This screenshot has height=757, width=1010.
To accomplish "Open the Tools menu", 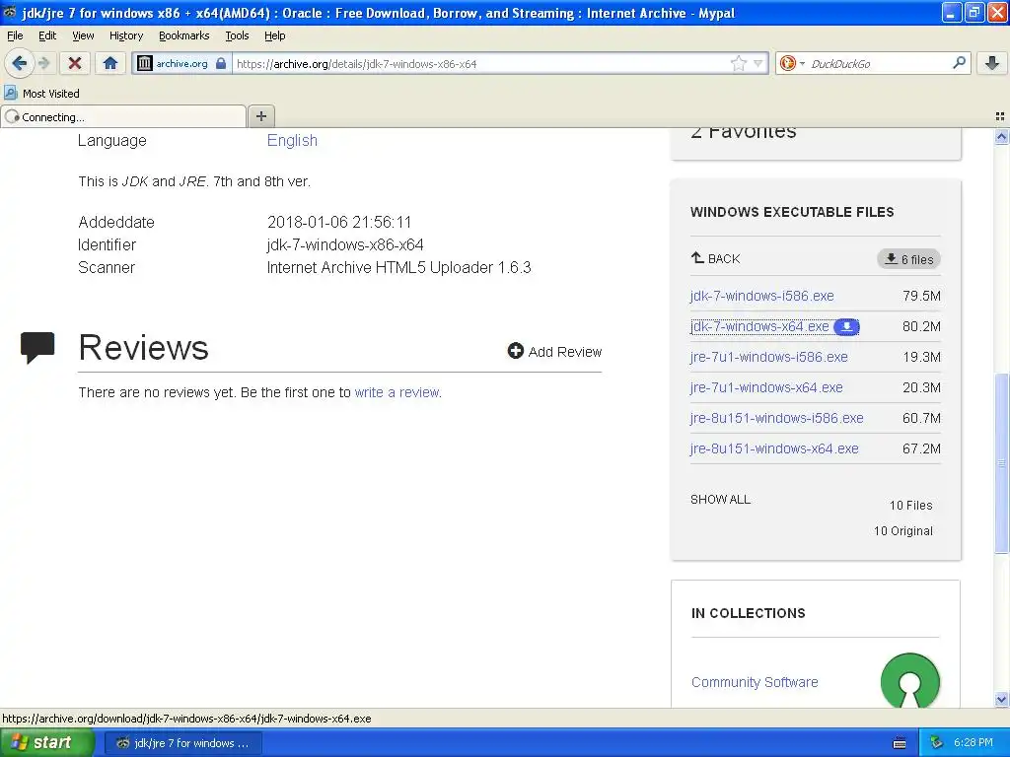I will (x=237, y=35).
